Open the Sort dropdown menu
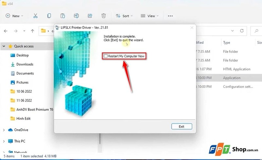Screen dimensions: 262x160 click(124, 16)
